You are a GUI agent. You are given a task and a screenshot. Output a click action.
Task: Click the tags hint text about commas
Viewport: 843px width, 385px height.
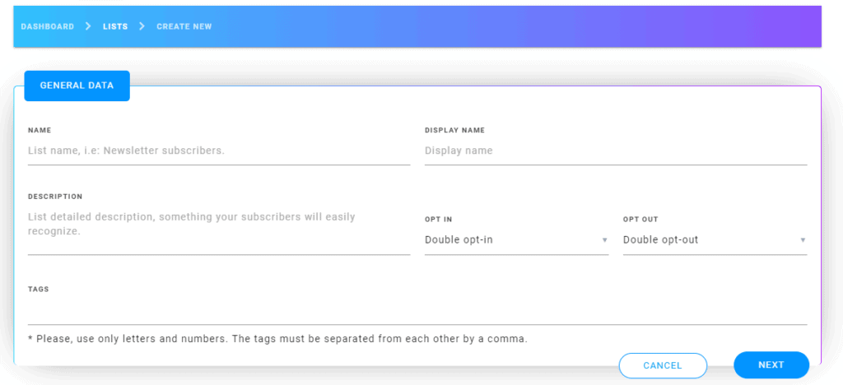[x=277, y=340]
